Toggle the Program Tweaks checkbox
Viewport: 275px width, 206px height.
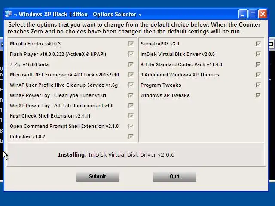point(258,85)
